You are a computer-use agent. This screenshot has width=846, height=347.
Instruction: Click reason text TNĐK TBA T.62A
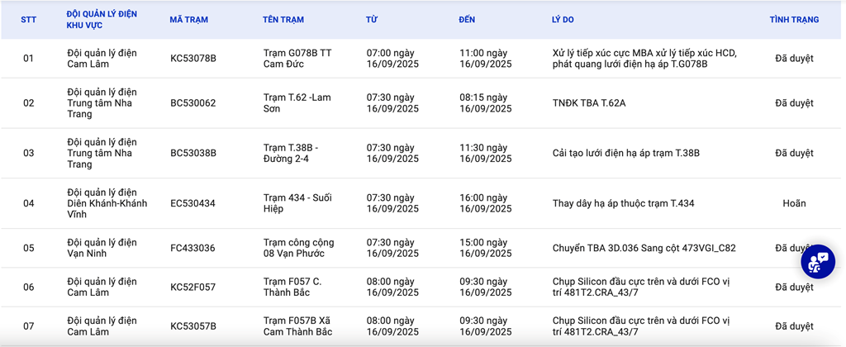[x=589, y=103]
